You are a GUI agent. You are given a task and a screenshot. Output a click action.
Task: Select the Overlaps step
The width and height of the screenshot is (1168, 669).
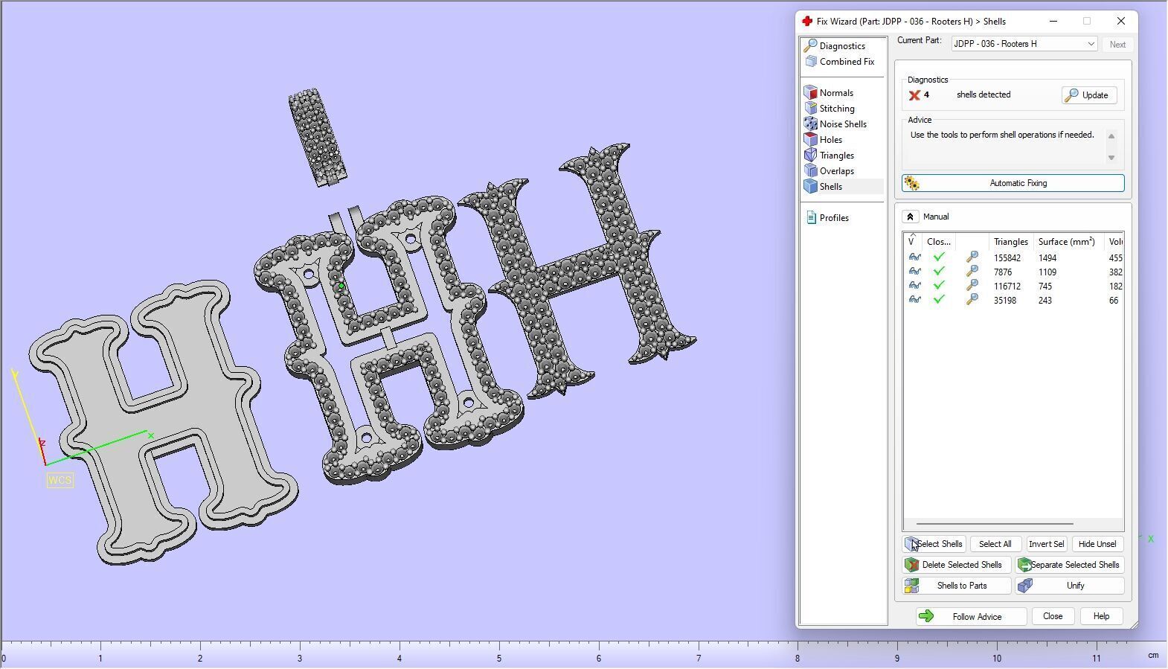[x=837, y=171]
